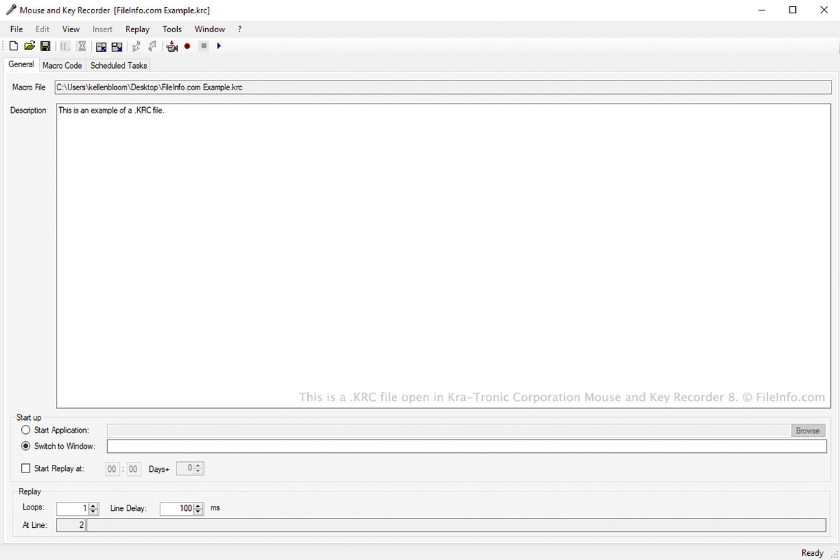The width and height of the screenshot is (840, 560).
Task: Click inside the Description text area
Action: (x=444, y=255)
